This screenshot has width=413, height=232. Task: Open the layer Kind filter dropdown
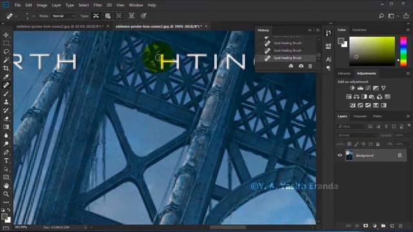click(350, 126)
